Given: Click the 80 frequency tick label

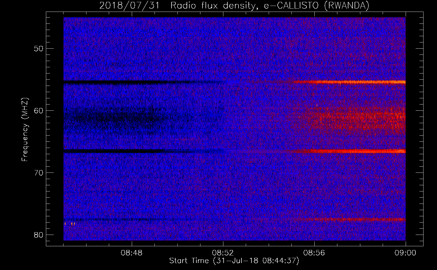Looking at the screenshot, I should 39,235.
